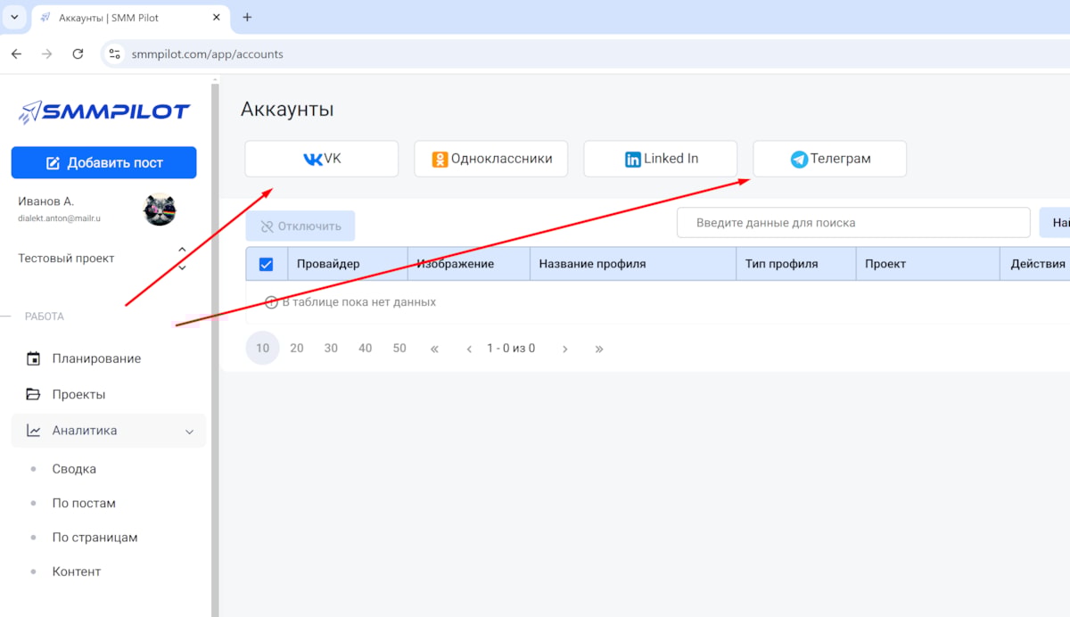Open Проекты in the sidebar
Viewport: 1070px width, 617px height.
click(78, 394)
